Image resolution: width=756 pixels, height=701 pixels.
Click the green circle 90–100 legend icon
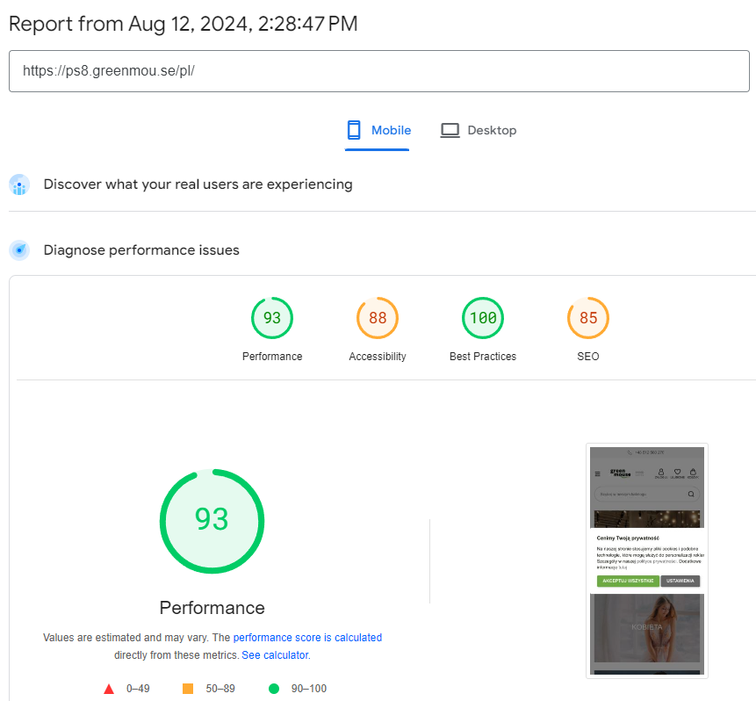click(273, 689)
